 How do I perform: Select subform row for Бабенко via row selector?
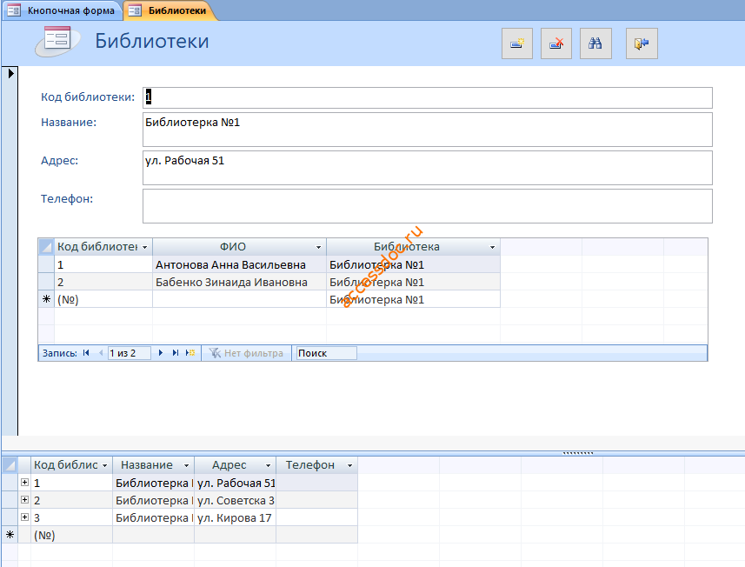coord(47,282)
